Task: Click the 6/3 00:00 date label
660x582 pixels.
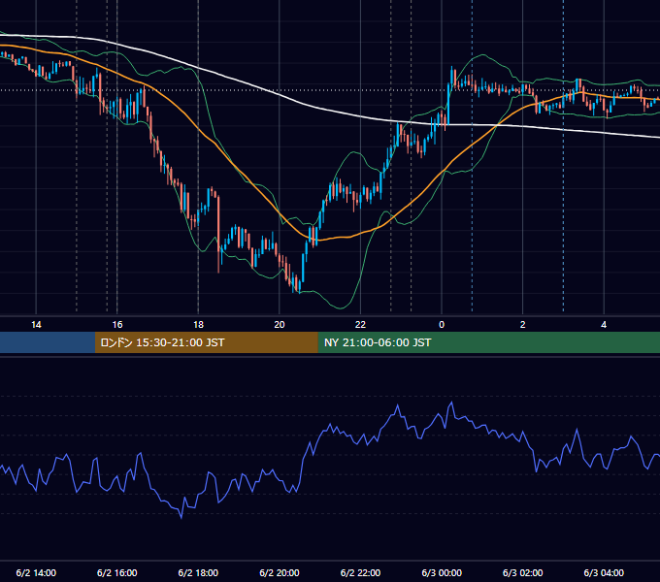Action: tap(442, 572)
